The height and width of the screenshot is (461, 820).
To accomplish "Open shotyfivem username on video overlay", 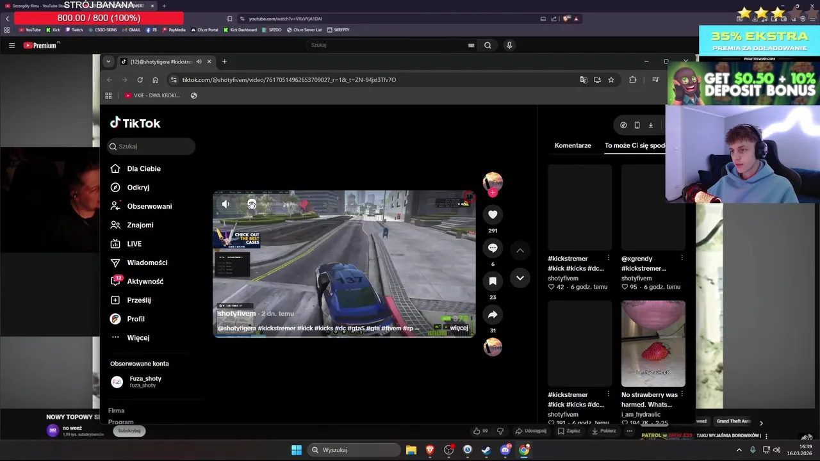I will pyautogui.click(x=236, y=314).
